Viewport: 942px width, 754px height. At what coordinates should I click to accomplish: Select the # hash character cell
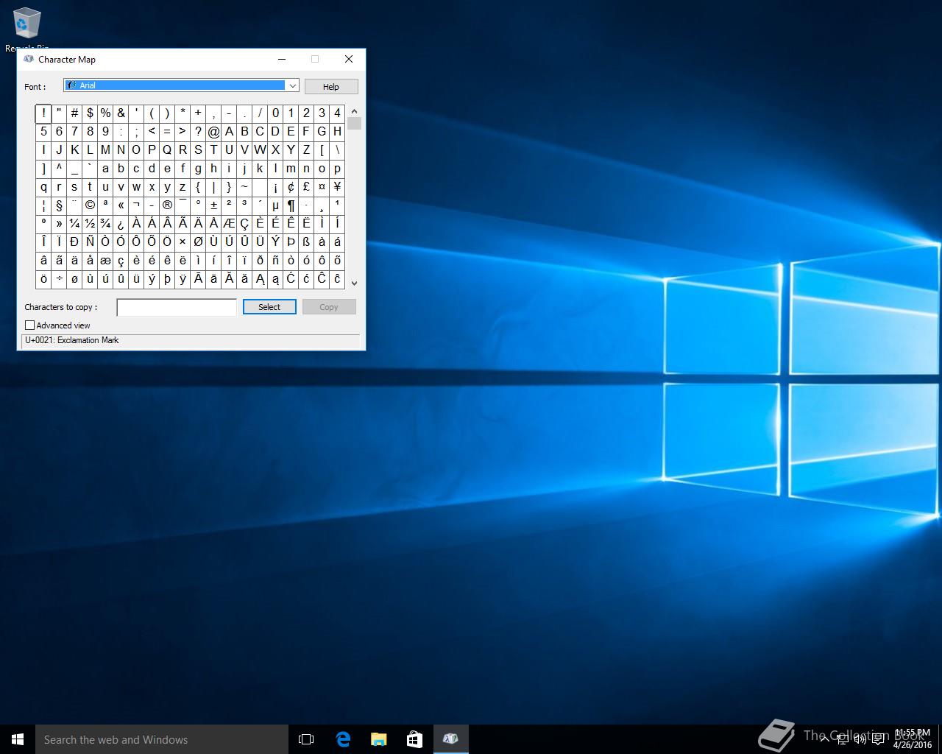(x=74, y=113)
